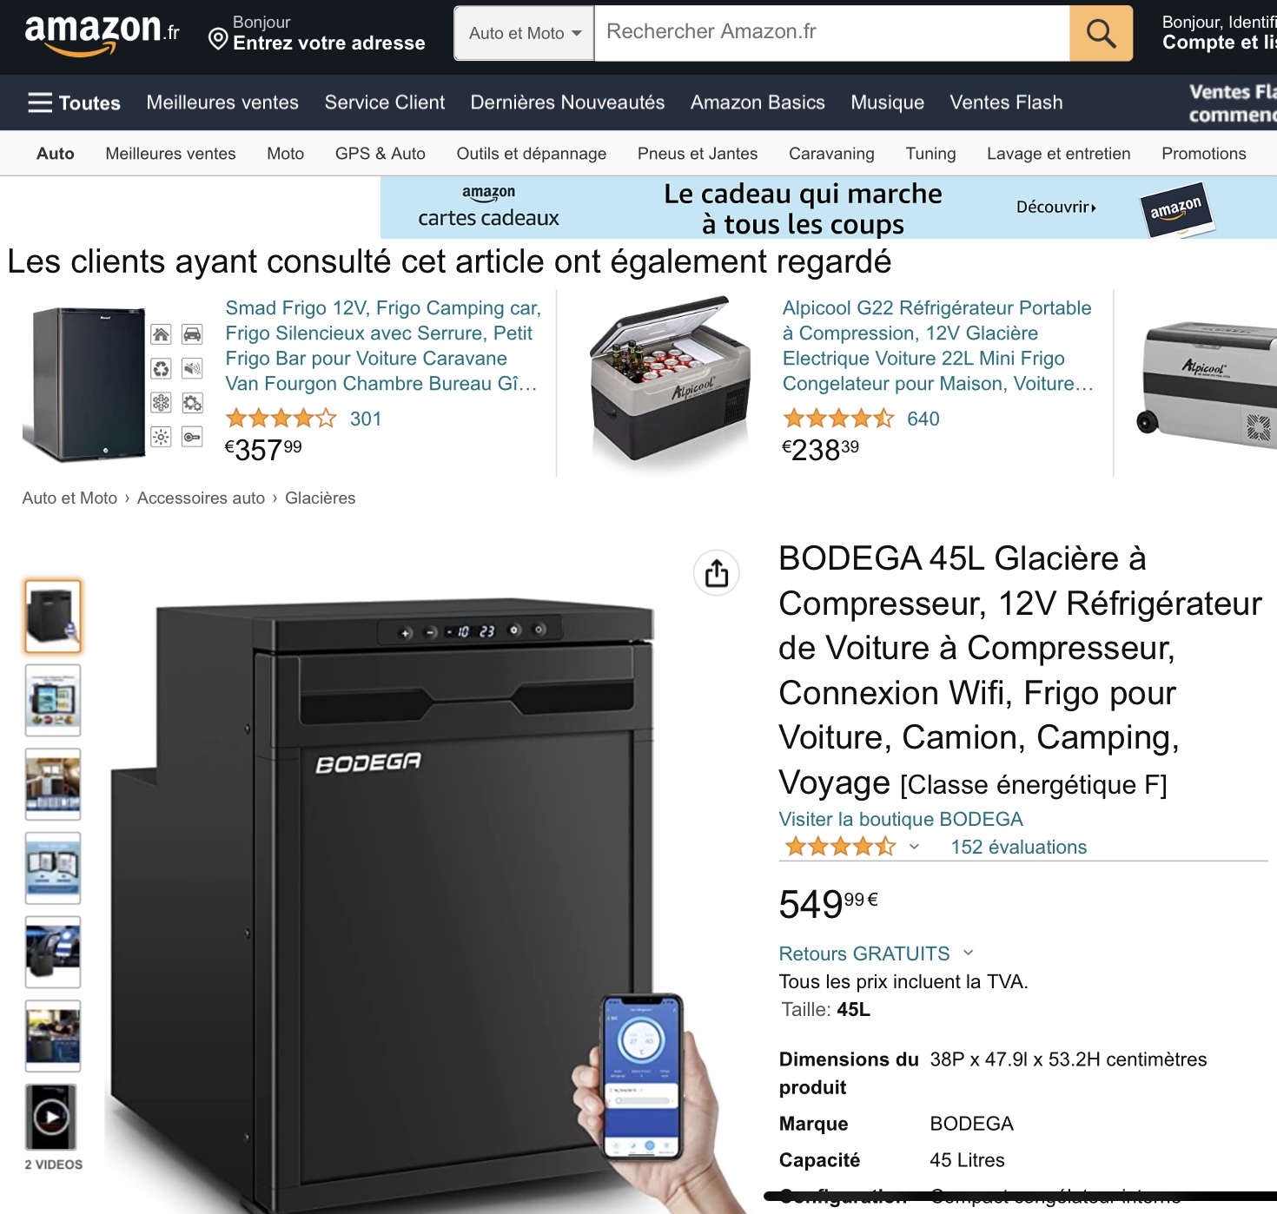Open the Ventes Flash menu item
The width and height of the screenshot is (1277, 1214).
coord(1006,102)
